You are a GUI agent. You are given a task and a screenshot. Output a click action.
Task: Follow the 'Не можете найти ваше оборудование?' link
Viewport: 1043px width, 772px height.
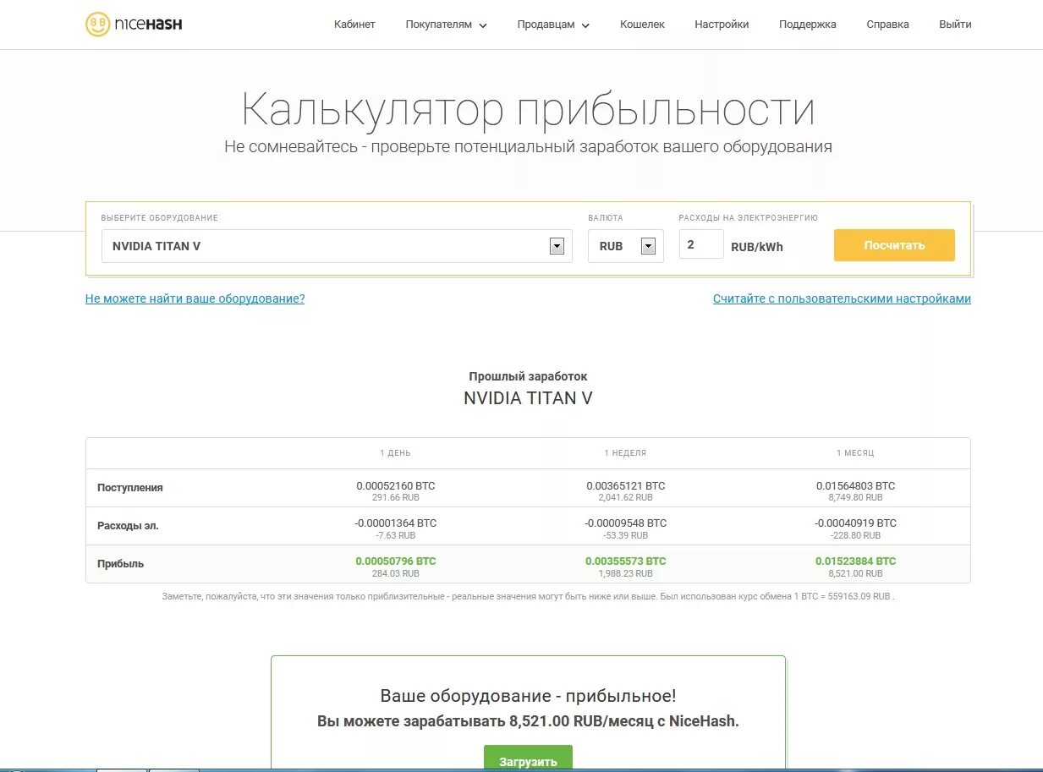click(195, 298)
